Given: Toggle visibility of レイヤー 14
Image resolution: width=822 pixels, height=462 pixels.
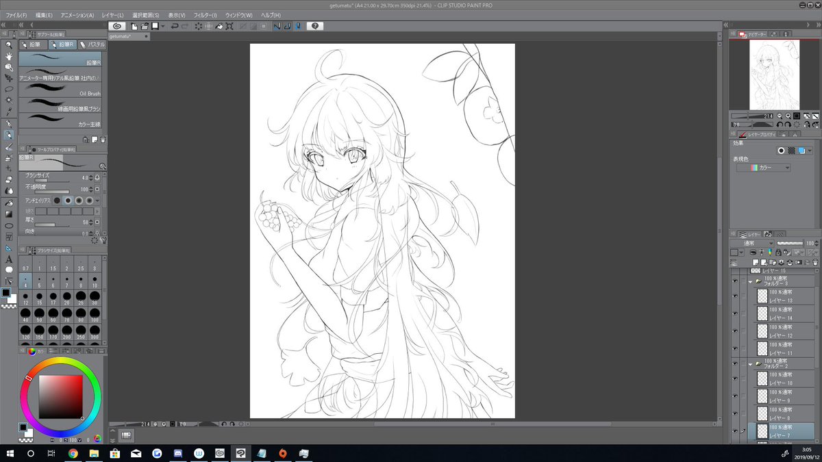Looking at the screenshot, I should tap(735, 313).
